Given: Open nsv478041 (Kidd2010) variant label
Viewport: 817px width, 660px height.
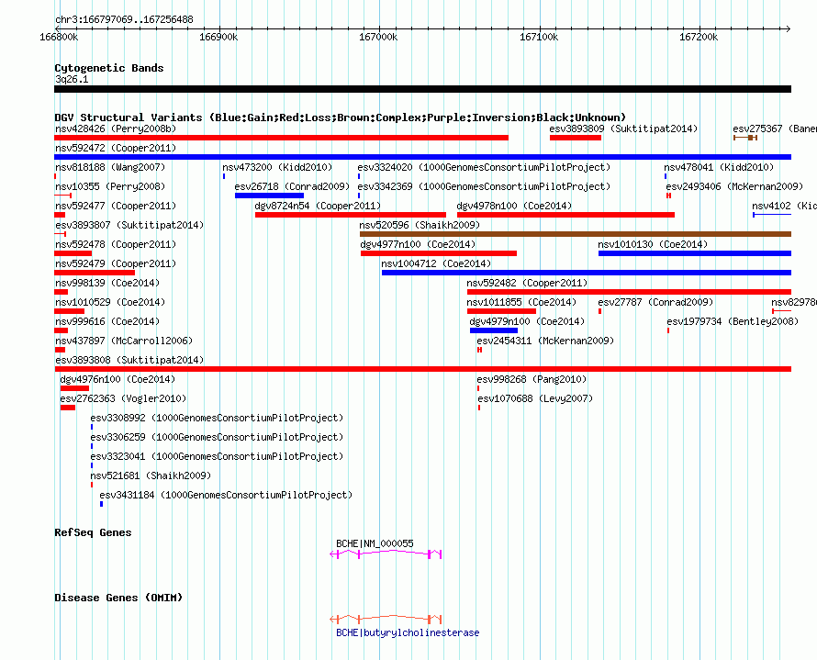Looking at the screenshot, I should tap(719, 167).
